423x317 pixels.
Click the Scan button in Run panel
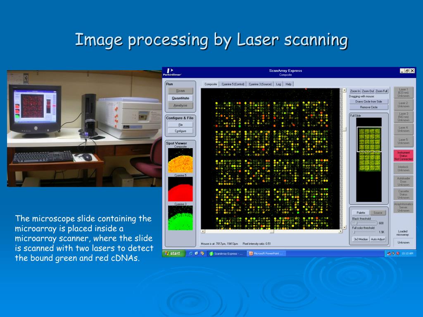(180, 91)
